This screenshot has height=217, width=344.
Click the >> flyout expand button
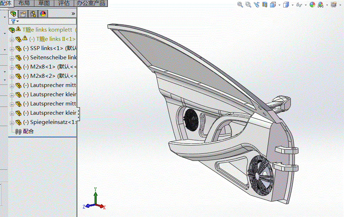coord(73,13)
